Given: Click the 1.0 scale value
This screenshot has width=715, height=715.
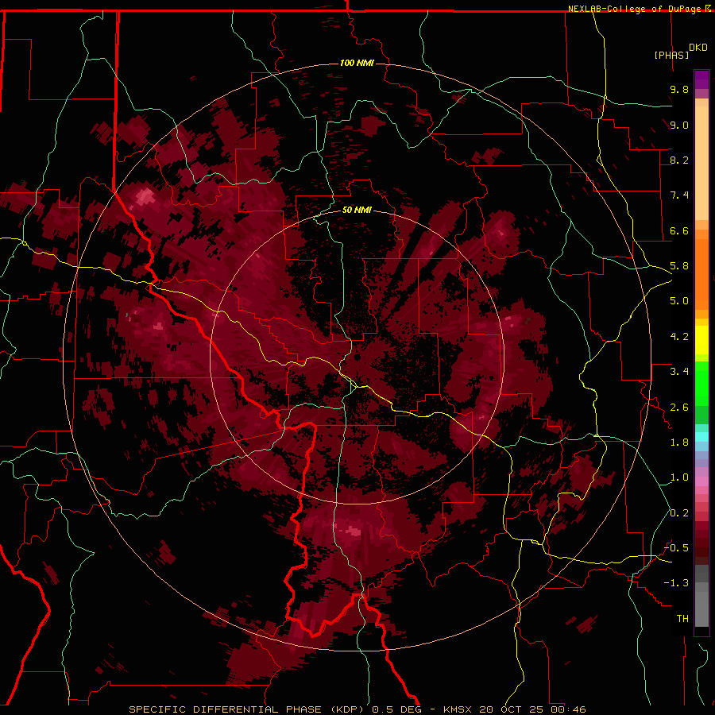Looking at the screenshot, I should [x=679, y=477].
